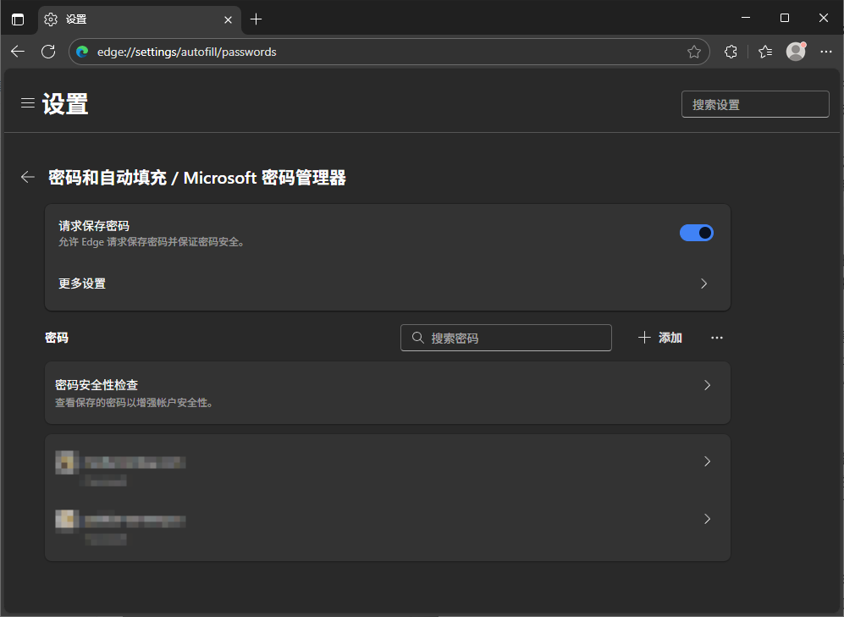Toggle off password save requests switch
Viewport: 844px width, 617px height.
(697, 232)
